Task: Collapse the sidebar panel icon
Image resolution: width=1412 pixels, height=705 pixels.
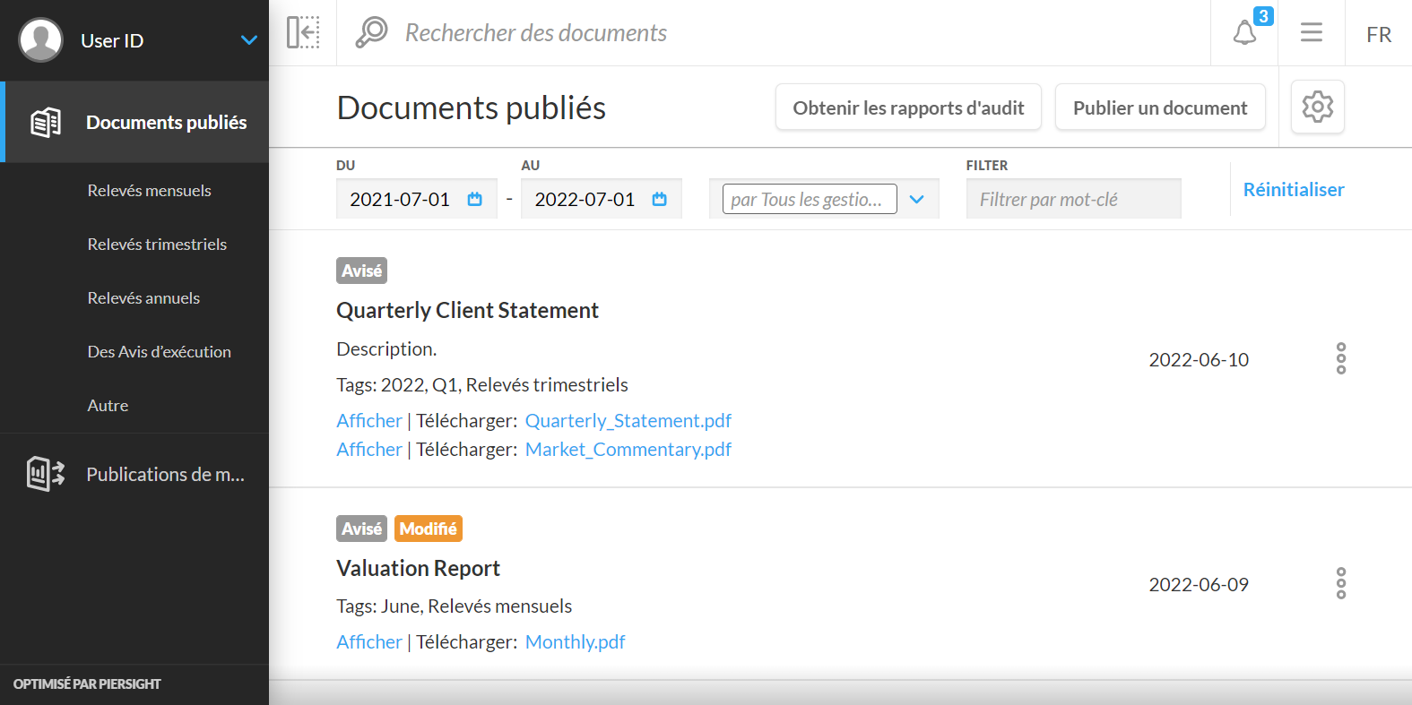Action: (303, 32)
